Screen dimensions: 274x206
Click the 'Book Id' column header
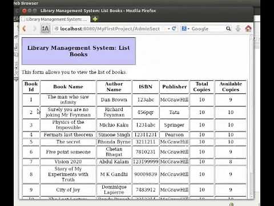coord(31,87)
